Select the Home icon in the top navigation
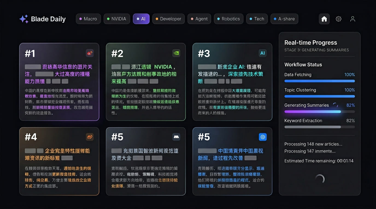 pyautogui.click(x=324, y=19)
